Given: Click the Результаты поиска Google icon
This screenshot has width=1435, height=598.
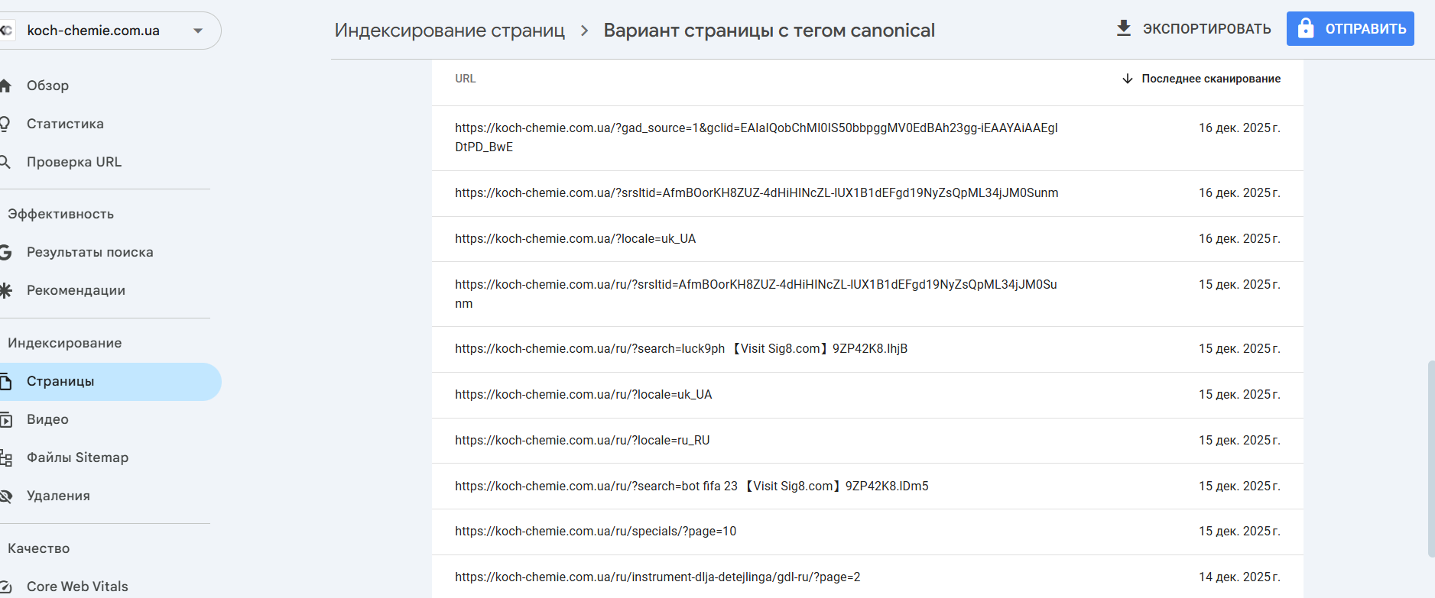Looking at the screenshot, I should 5,252.
